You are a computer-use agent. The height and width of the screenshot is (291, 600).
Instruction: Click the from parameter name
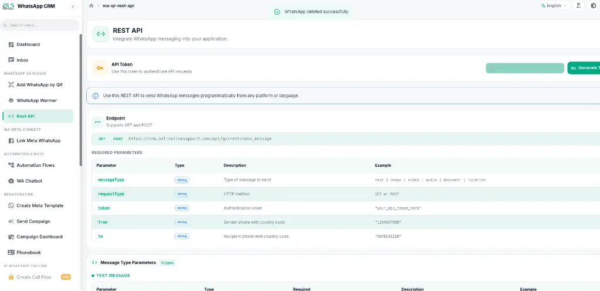[103, 222]
